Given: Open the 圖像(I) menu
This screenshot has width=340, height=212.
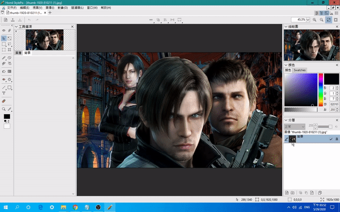Looking at the screenshot, I should coord(50,8).
